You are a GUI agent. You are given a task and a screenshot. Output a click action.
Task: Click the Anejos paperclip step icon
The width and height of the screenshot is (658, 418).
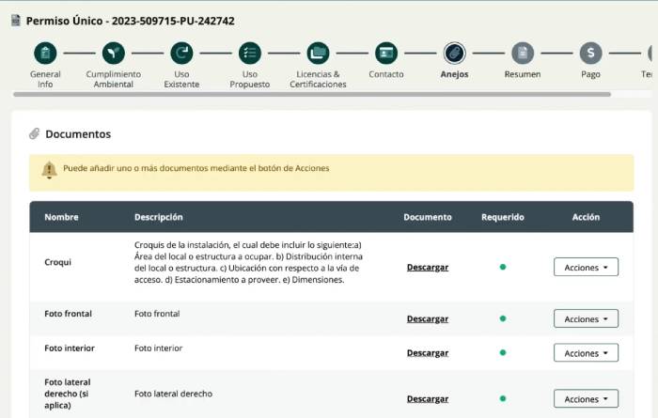click(x=454, y=54)
